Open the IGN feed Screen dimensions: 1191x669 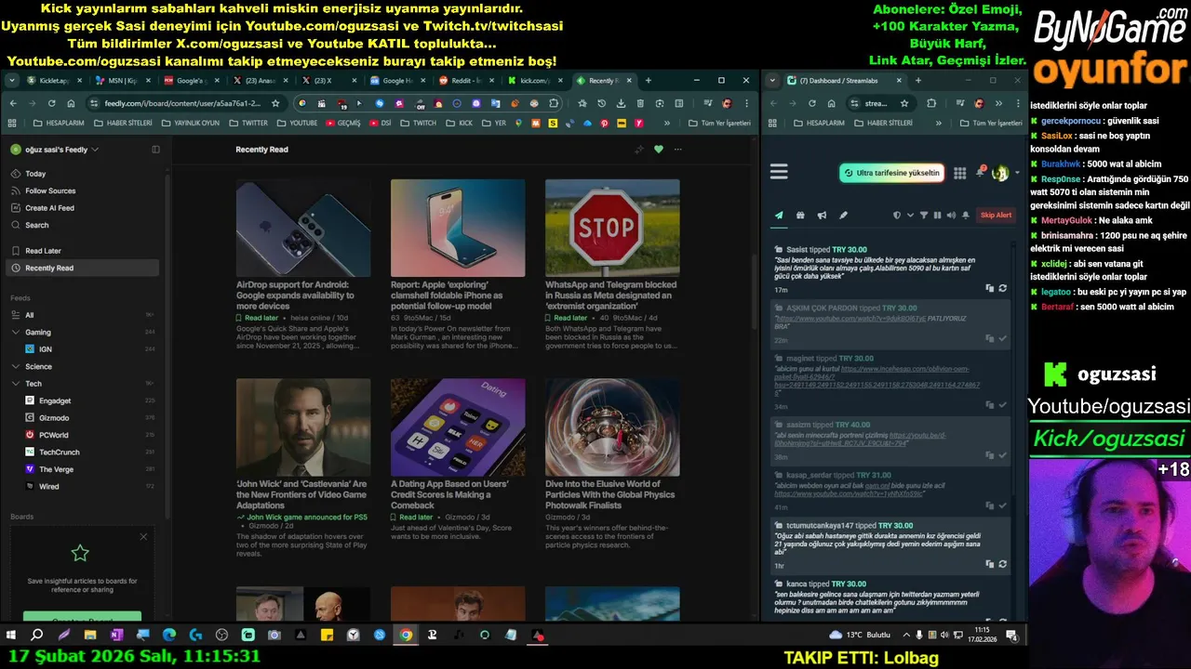45,349
